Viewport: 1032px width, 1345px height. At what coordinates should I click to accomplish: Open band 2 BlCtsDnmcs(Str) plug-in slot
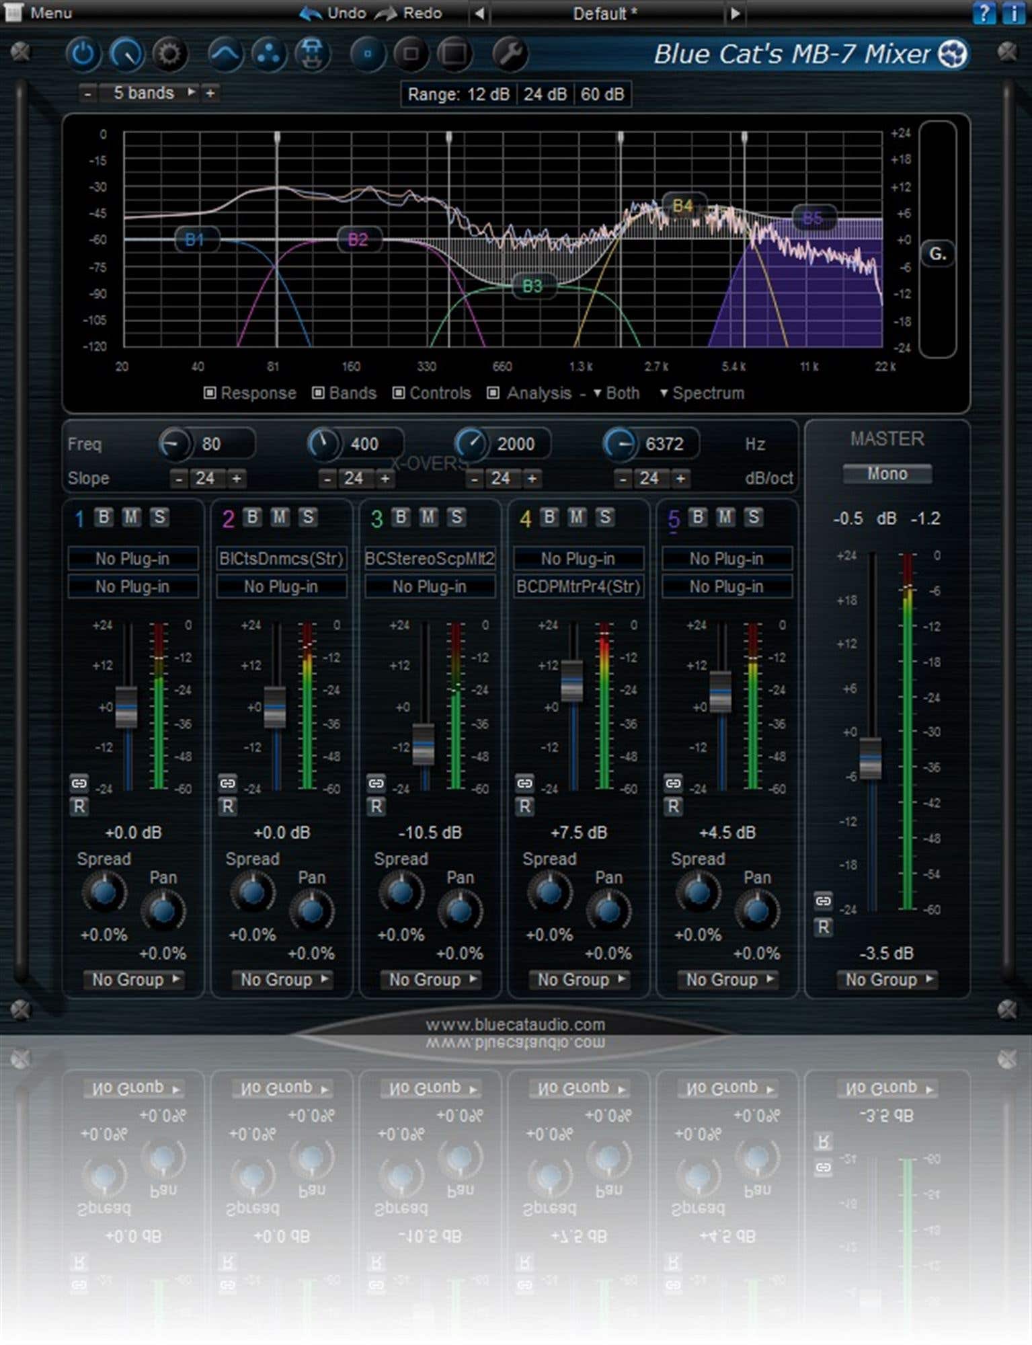point(282,558)
